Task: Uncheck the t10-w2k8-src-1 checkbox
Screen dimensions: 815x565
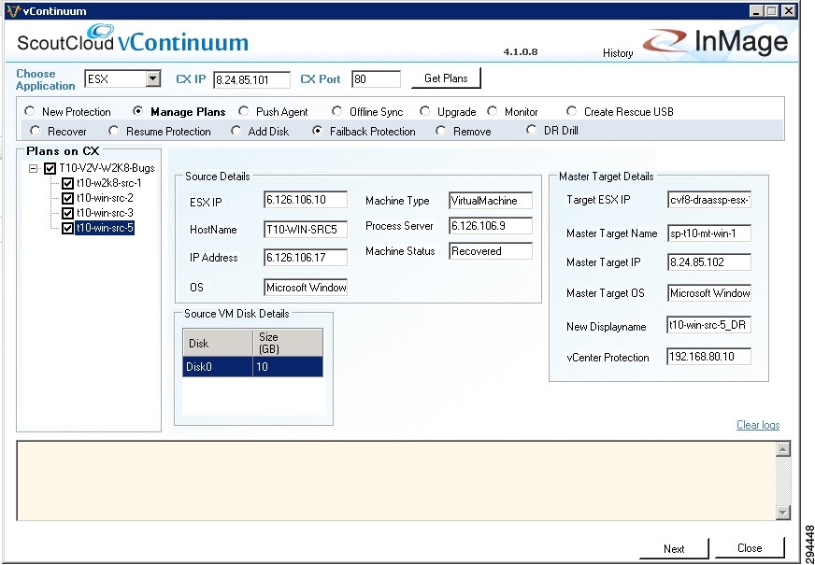Action: coord(67,183)
